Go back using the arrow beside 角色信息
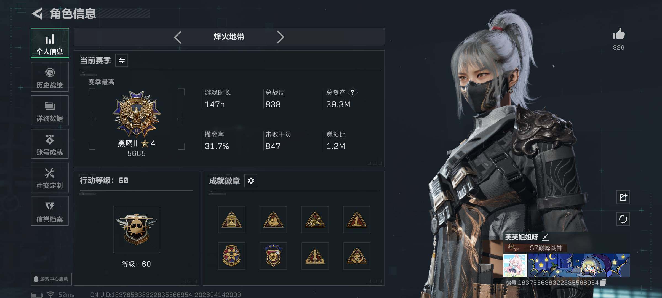 (37, 14)
